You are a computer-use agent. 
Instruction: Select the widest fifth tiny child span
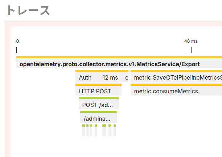104,131
